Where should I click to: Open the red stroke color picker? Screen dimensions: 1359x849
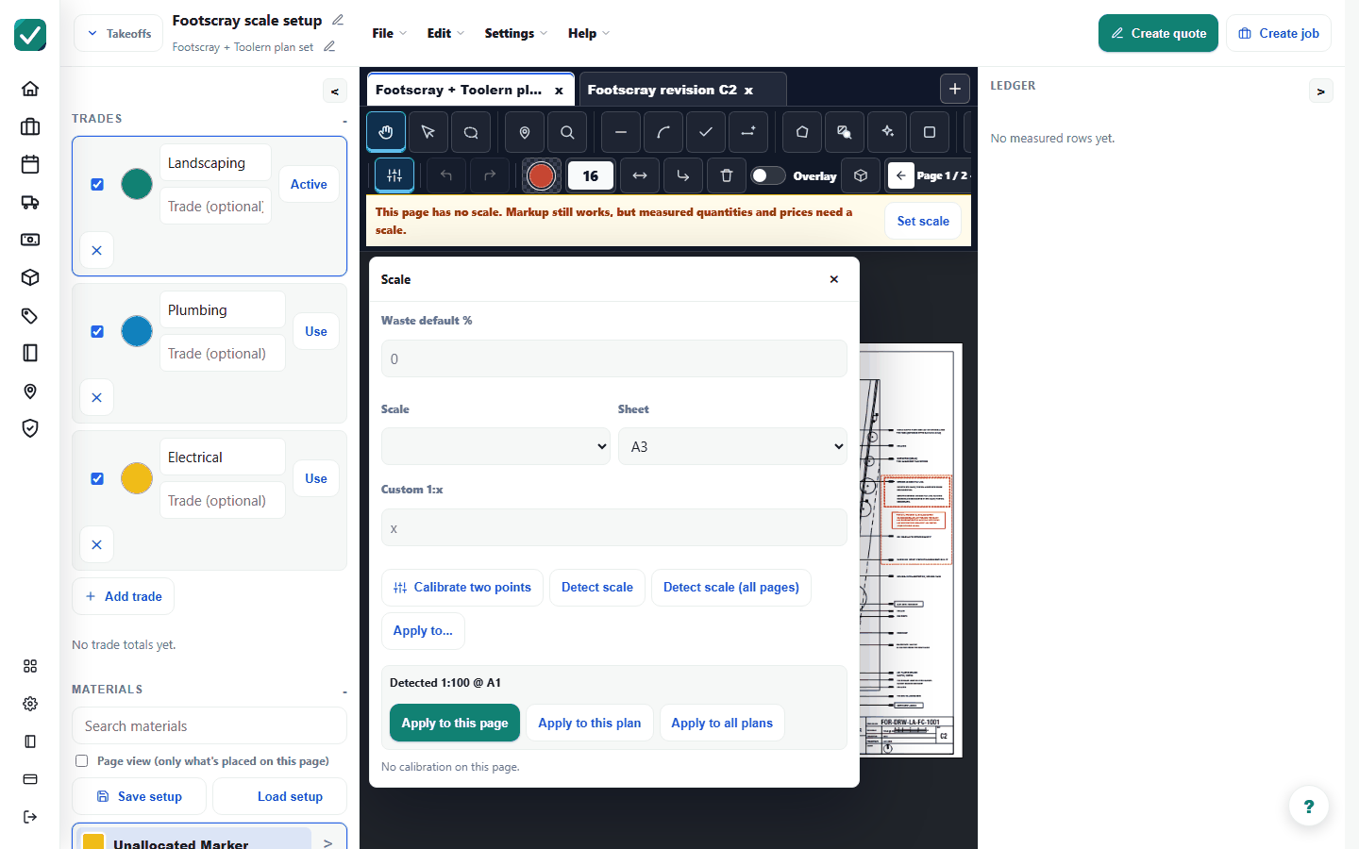tap(541, 175)
